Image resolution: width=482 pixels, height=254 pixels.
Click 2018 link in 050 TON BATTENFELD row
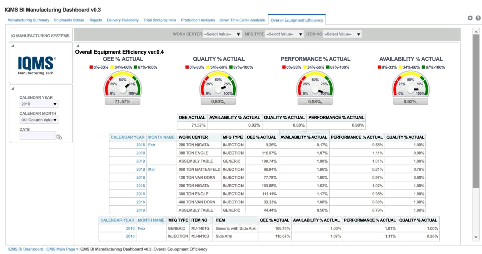[141, 170]
